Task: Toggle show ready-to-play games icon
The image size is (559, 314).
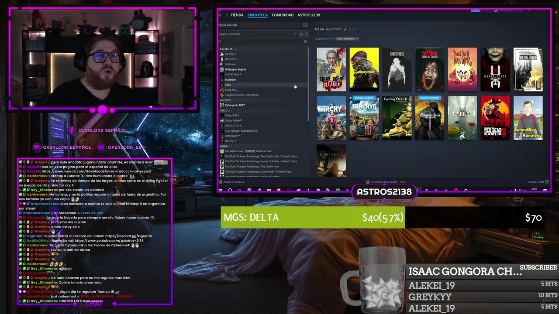Action: coord(306,34)
